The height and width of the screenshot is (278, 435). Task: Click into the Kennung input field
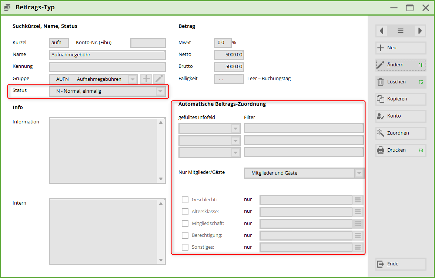107,67
